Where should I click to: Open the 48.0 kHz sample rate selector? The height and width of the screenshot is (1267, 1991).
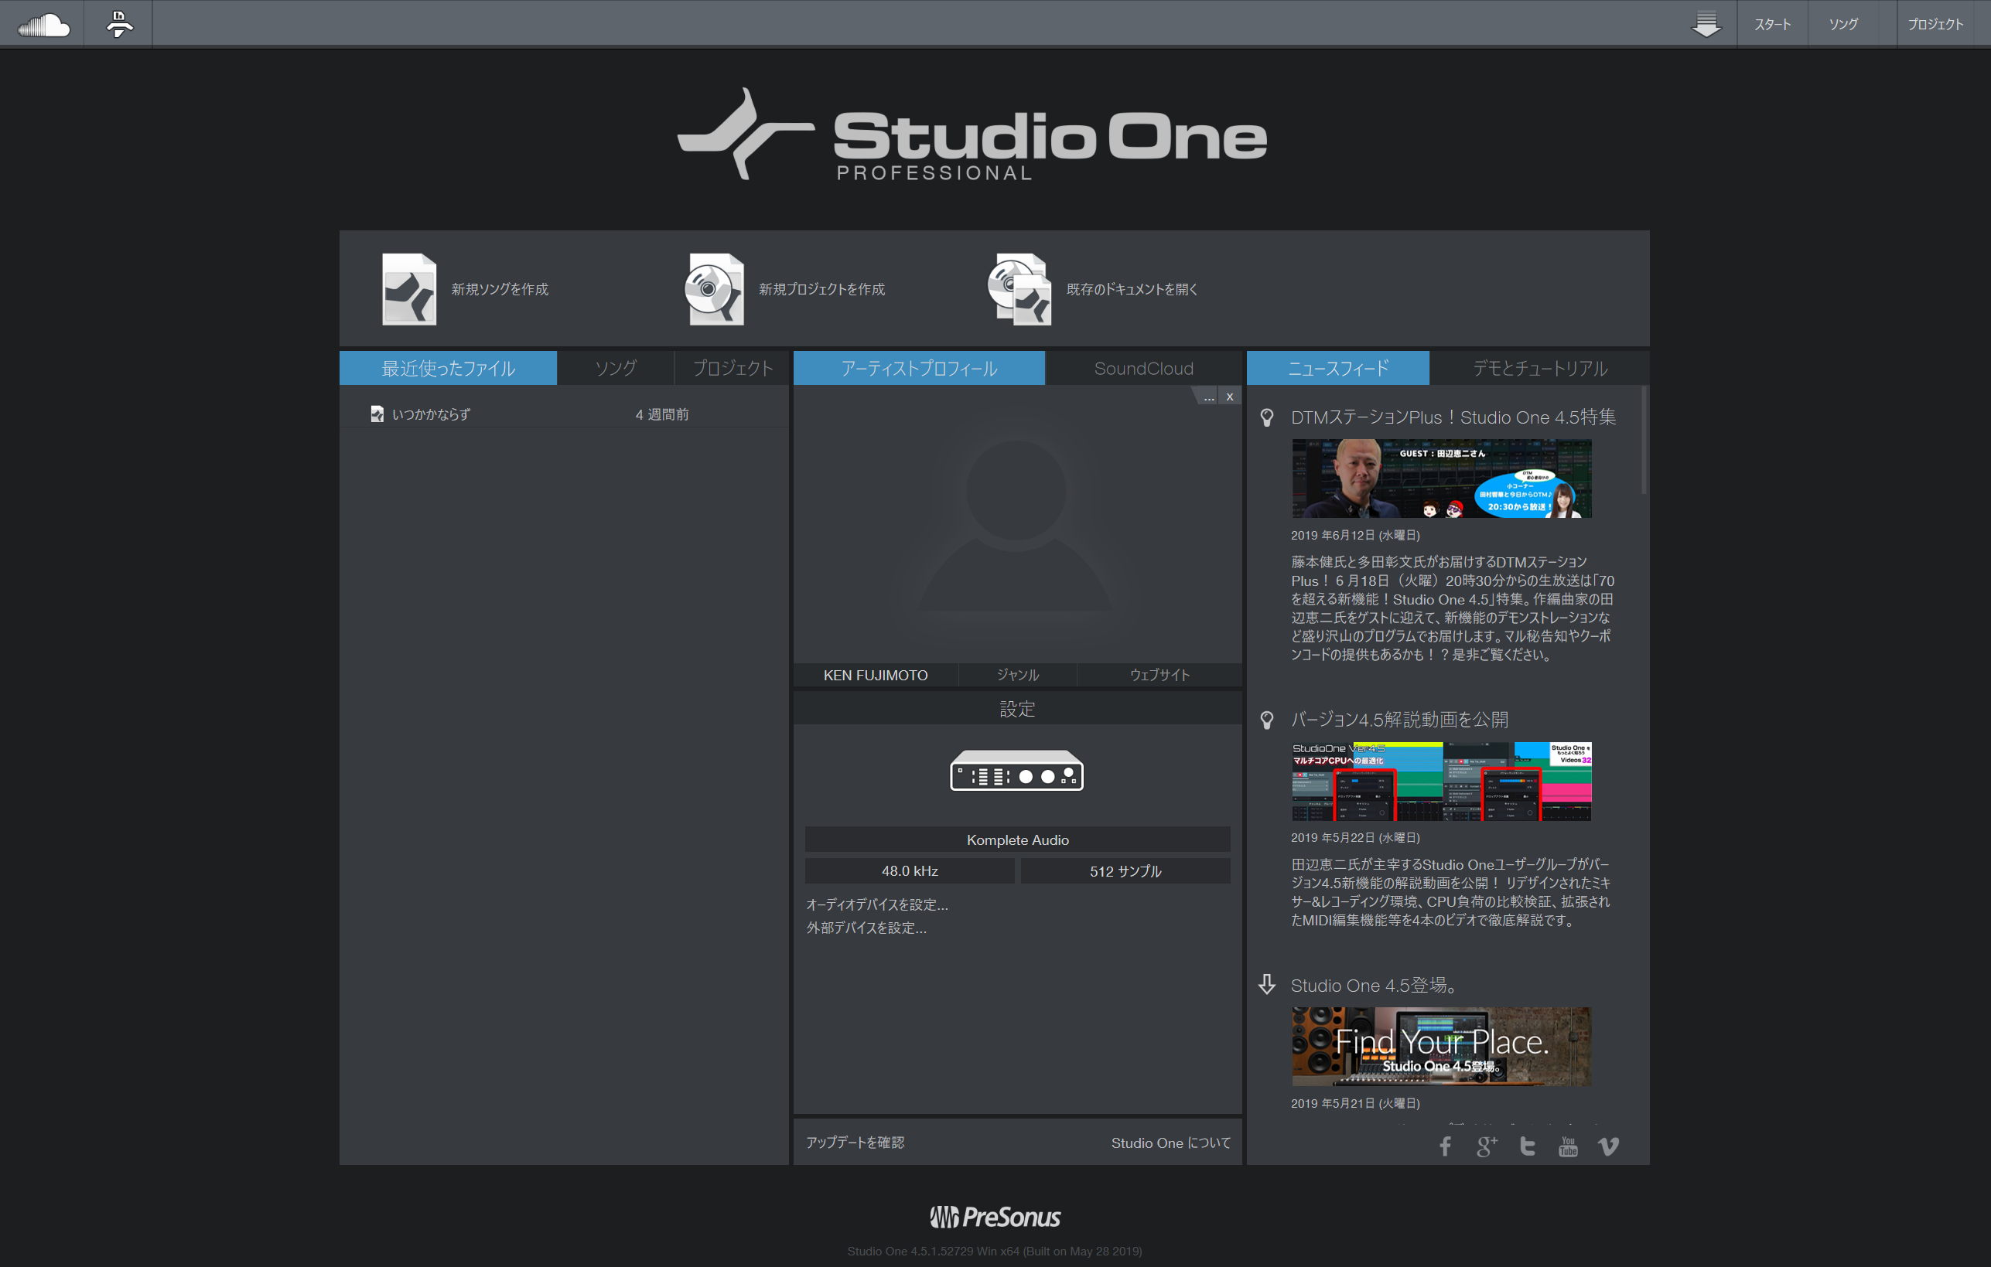tap(910, 871)
